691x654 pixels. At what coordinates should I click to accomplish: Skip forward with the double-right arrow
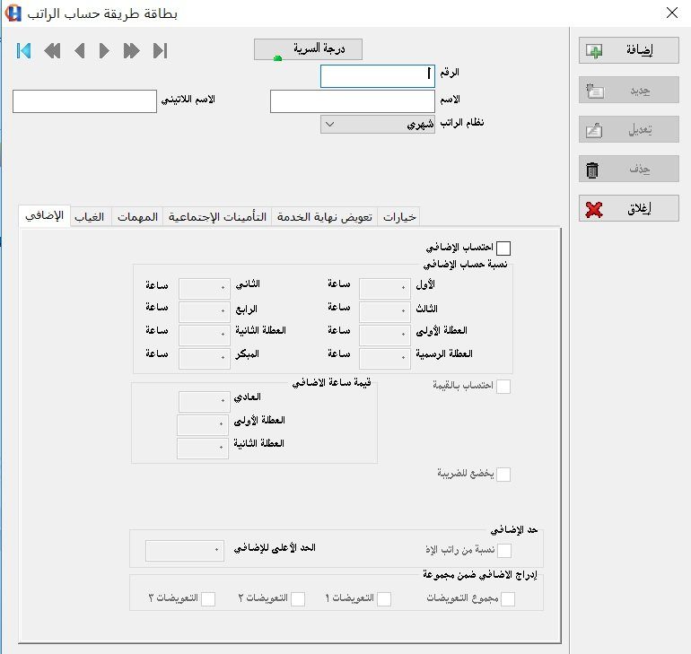click(132, 51)
